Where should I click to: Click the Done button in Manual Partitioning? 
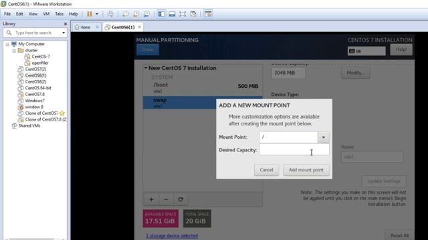(148, 50)
